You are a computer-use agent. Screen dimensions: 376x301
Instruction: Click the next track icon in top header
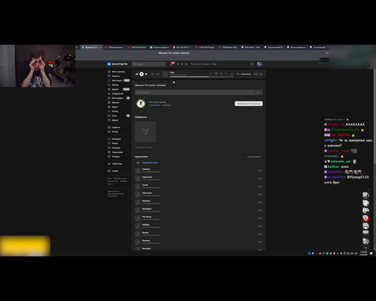point(186,64)
